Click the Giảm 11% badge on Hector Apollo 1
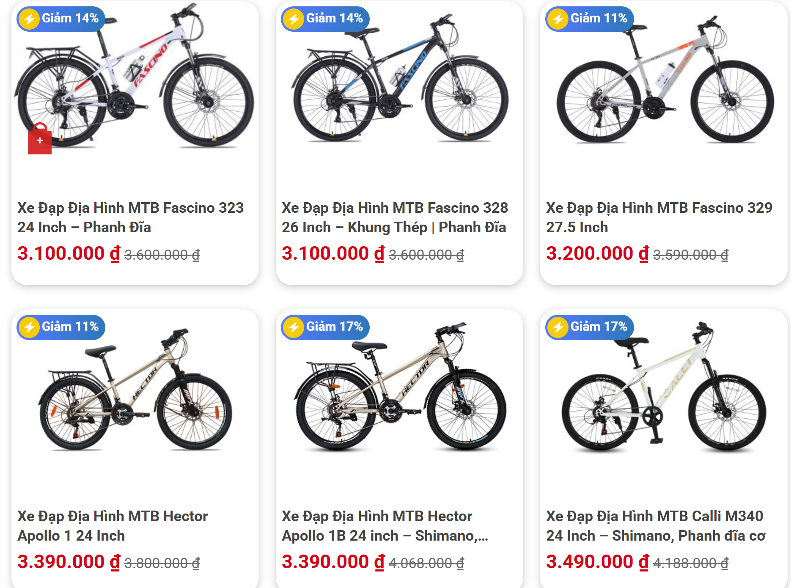The image size is (791, 588). (61, 327)
